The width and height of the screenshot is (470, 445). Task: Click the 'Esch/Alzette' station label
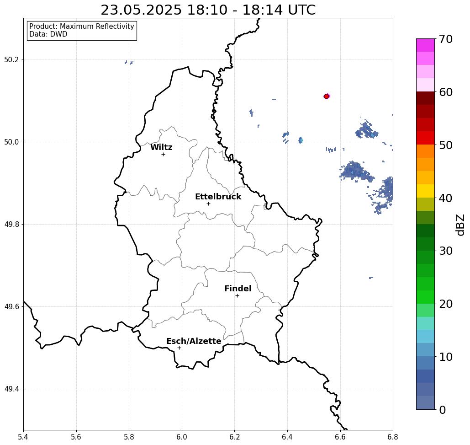(194, 341)
